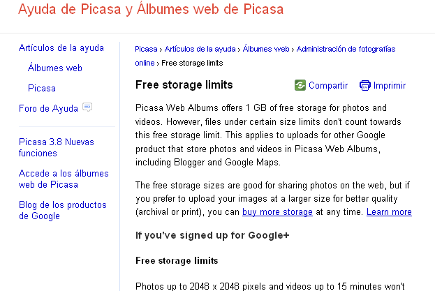Click Administración de fotografías online breadcrumb

point(346,49)
